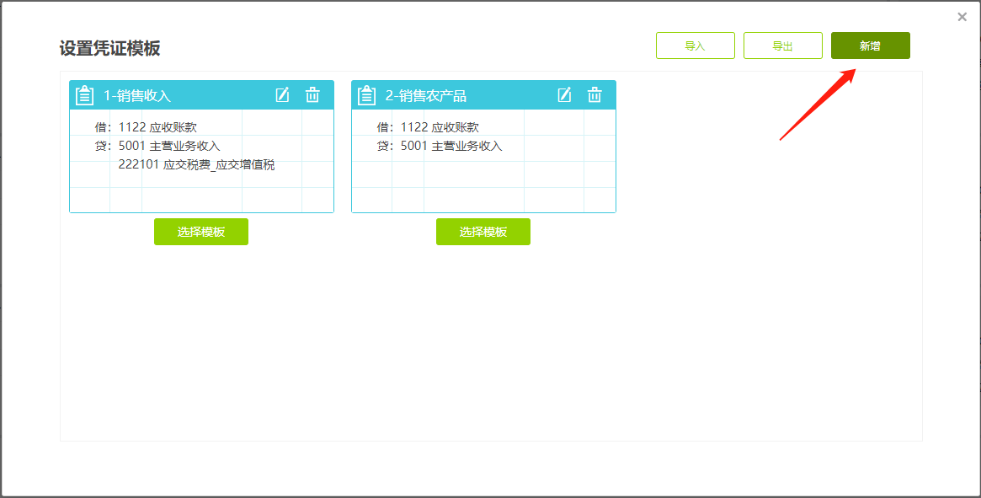This screenshot has height=498, width=981.
Task: Click the 导入 button
Action: click(696, 45)
